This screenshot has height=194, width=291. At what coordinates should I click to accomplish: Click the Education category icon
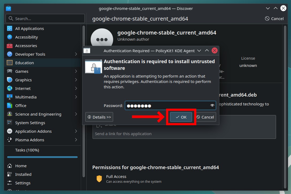click(9, 63)
